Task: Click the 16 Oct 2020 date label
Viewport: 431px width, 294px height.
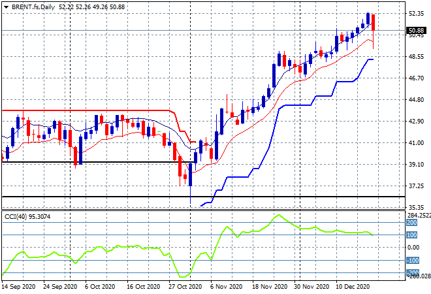Action: coord(143,287)
